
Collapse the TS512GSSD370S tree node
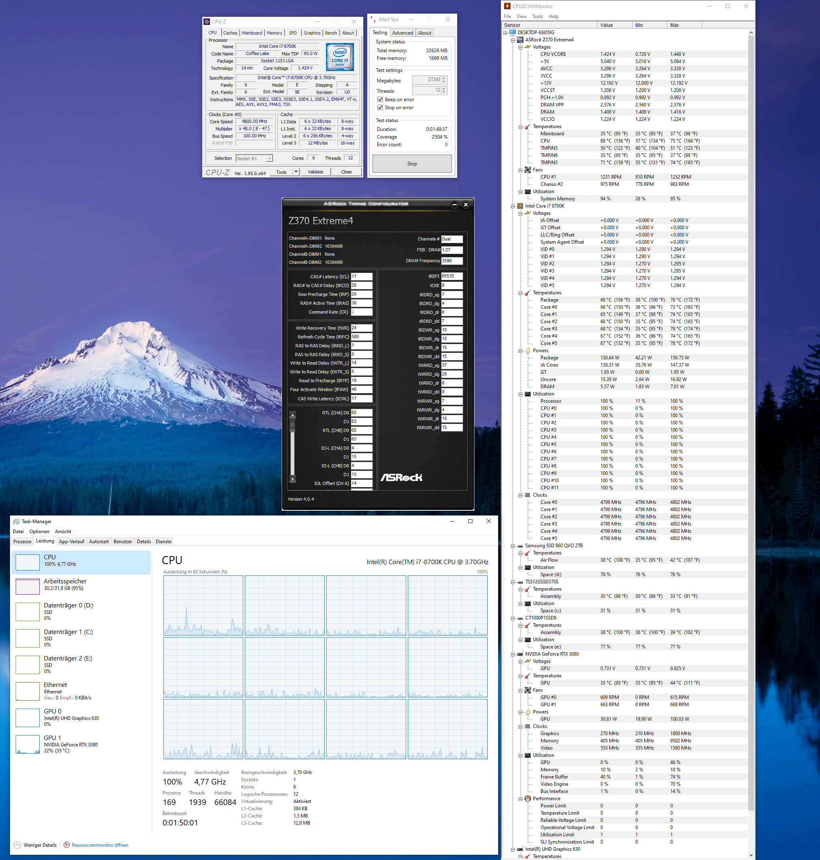click(513, 582)
